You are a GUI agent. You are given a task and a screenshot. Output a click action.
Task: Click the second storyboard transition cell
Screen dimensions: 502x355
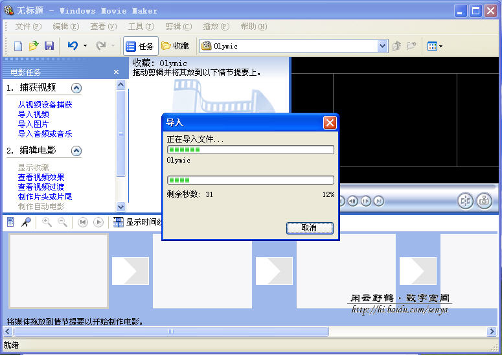pos(274,271)
